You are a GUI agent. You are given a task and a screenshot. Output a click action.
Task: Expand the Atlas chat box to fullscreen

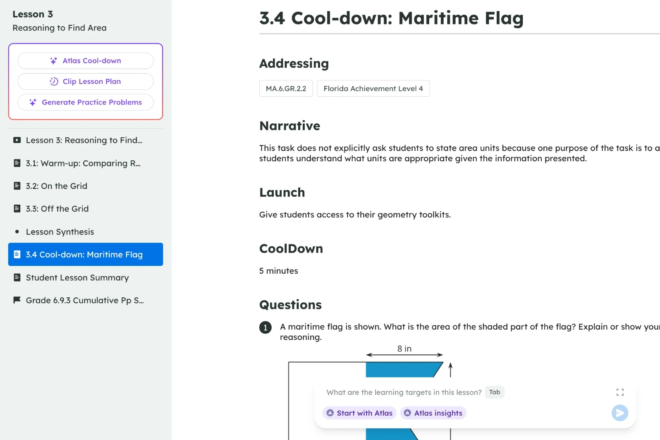tap(620, 392)
